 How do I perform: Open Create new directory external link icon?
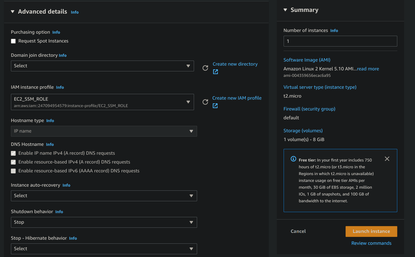[215, 72]
